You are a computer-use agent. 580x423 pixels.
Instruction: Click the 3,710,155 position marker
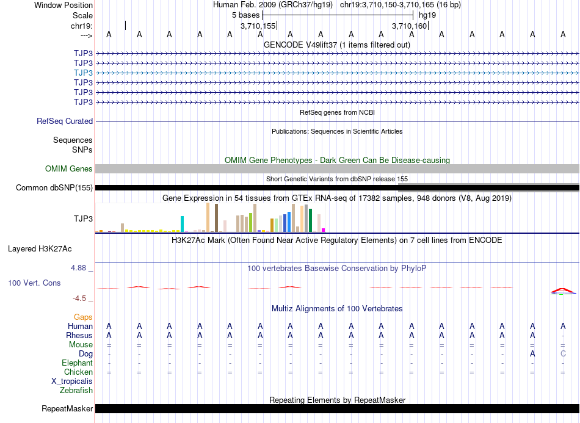tap(258, 26)
